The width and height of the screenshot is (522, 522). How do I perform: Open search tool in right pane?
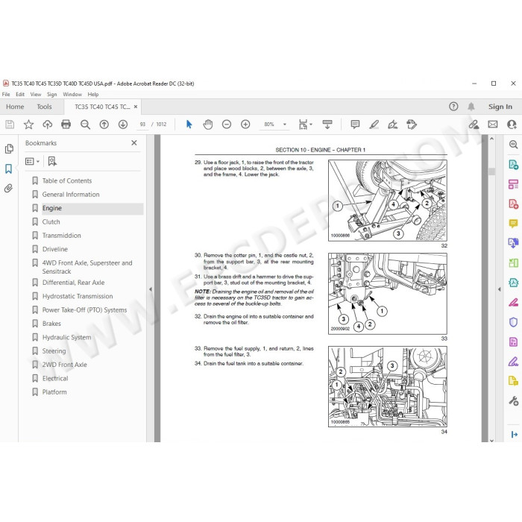point(513,145)
